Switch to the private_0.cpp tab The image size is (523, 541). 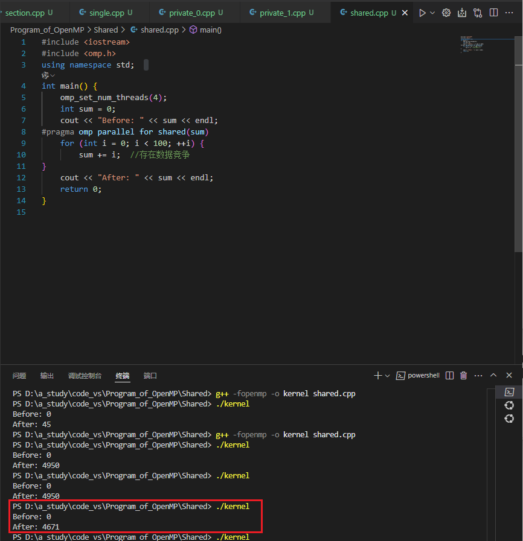(x=191, y=13)
